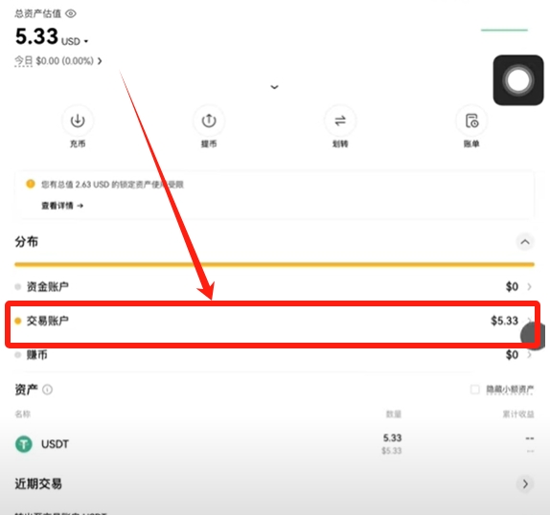Click the info icon beside 资产

47,390
